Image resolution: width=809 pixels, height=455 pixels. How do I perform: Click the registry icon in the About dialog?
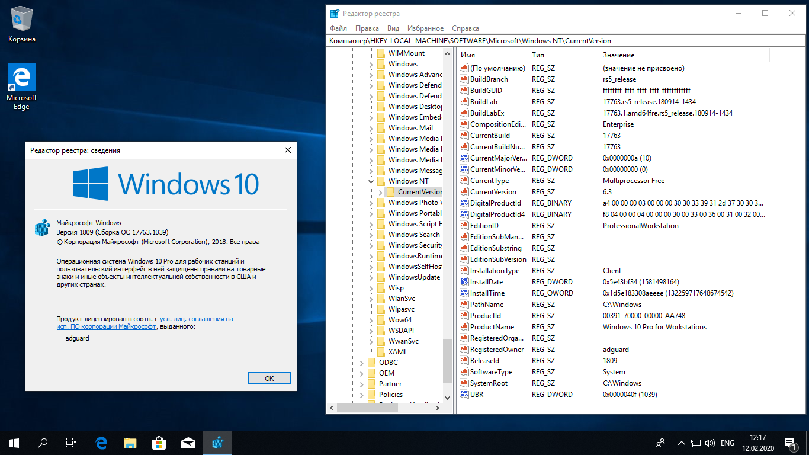[43, 227]
